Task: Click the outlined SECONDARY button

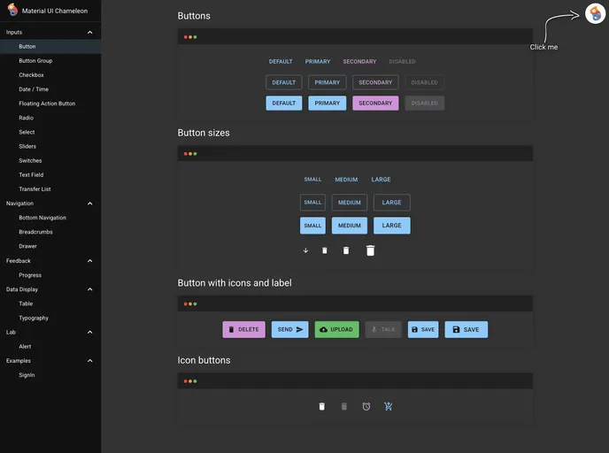Action: tap(375, 82)
